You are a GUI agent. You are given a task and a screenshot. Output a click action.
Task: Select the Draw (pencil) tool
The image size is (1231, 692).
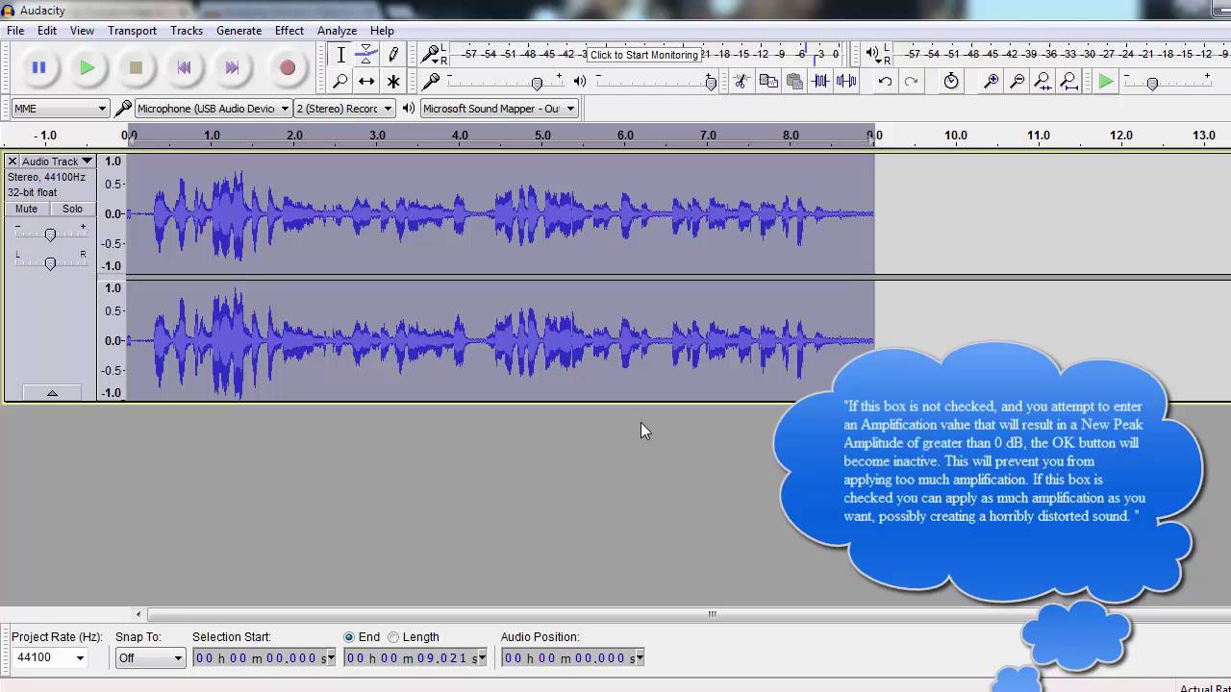tap(392, 55)
